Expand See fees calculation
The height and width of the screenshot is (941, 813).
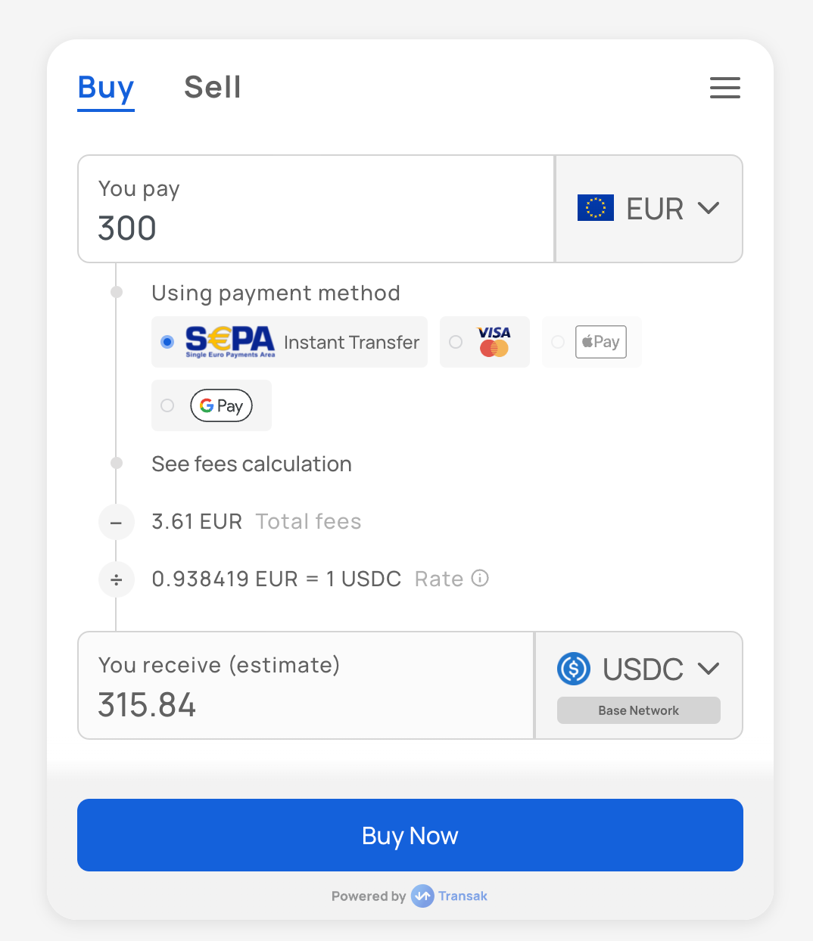tap(251, 464)
